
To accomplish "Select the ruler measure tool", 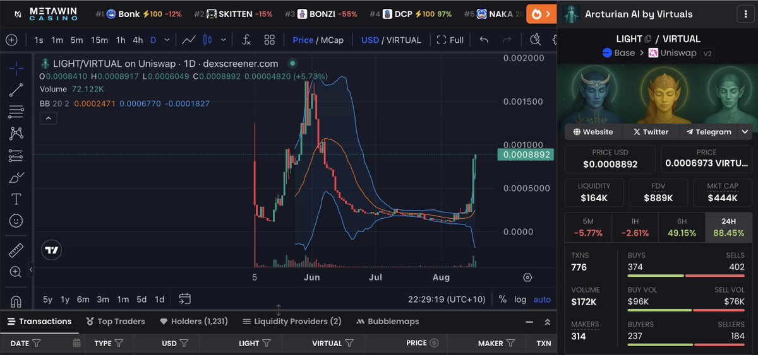I will tap(16, 250).
